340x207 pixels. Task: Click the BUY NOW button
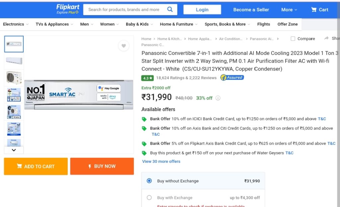tap(102, 166)
